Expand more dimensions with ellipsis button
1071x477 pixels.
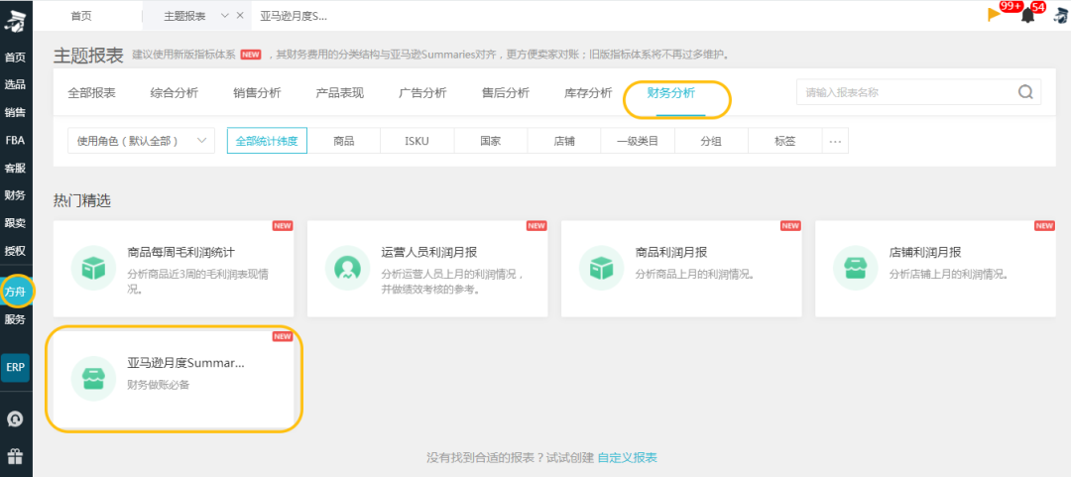[x=835, y=142]
